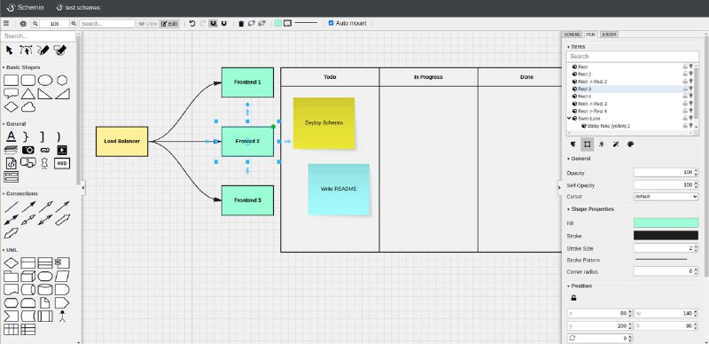
Task: Toggle lock on the Rect 4 row
Action: click(x=685, y=97)
